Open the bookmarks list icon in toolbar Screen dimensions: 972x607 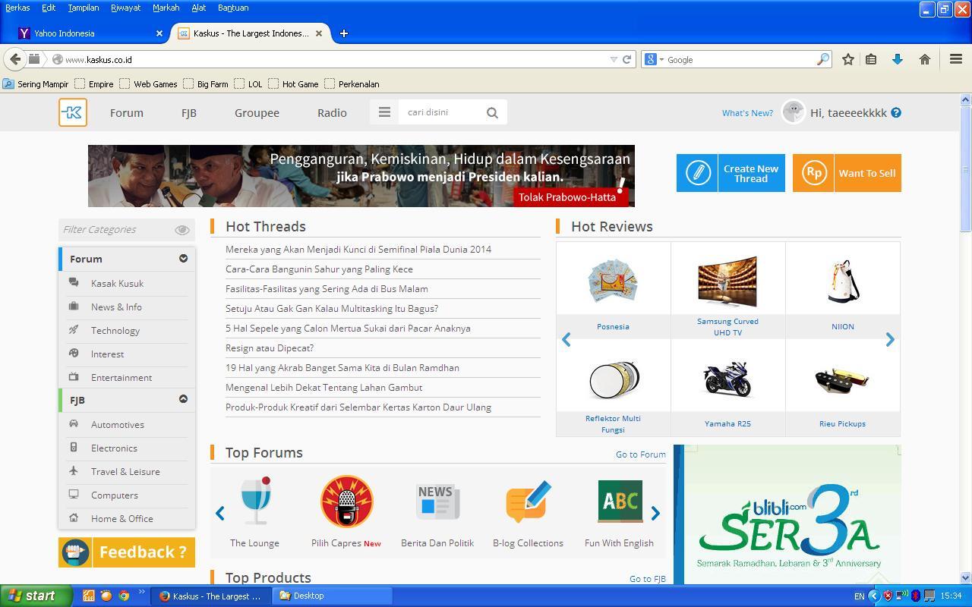coord(871,59)
